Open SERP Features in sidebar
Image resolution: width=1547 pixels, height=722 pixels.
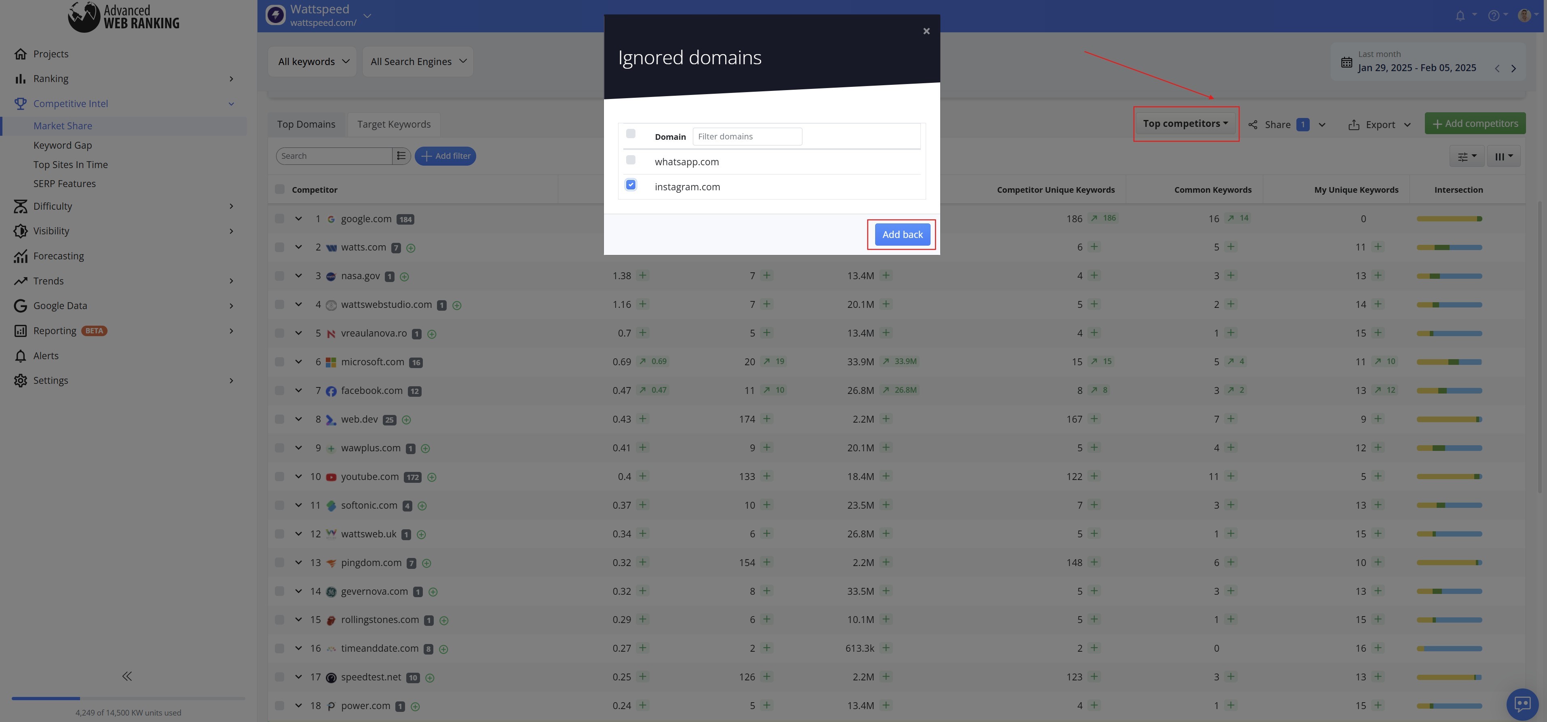(x=64, y=184)
